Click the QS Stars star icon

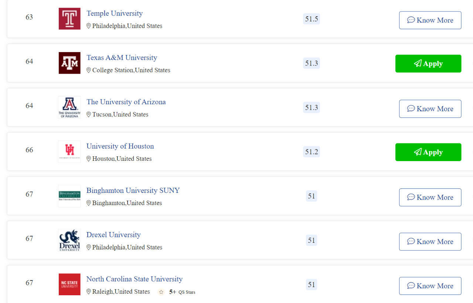tap(161, 292)
